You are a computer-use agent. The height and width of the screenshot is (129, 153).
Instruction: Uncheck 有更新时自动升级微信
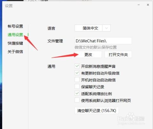tap(77, 73)
